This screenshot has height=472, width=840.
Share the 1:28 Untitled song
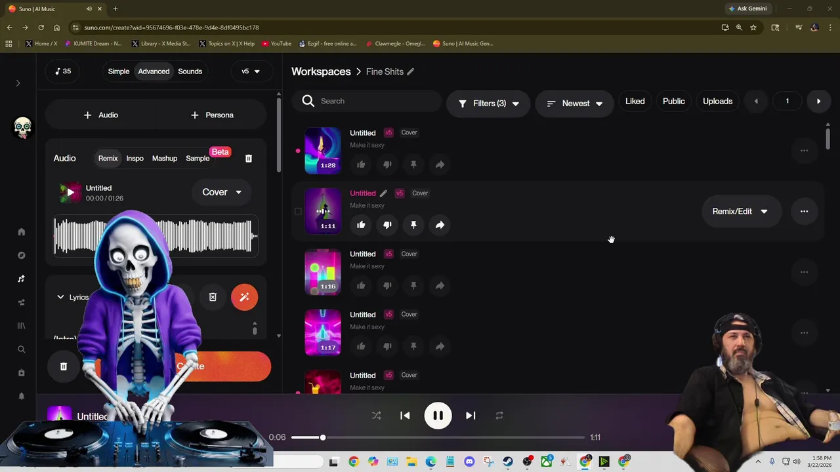click(440, 165)
